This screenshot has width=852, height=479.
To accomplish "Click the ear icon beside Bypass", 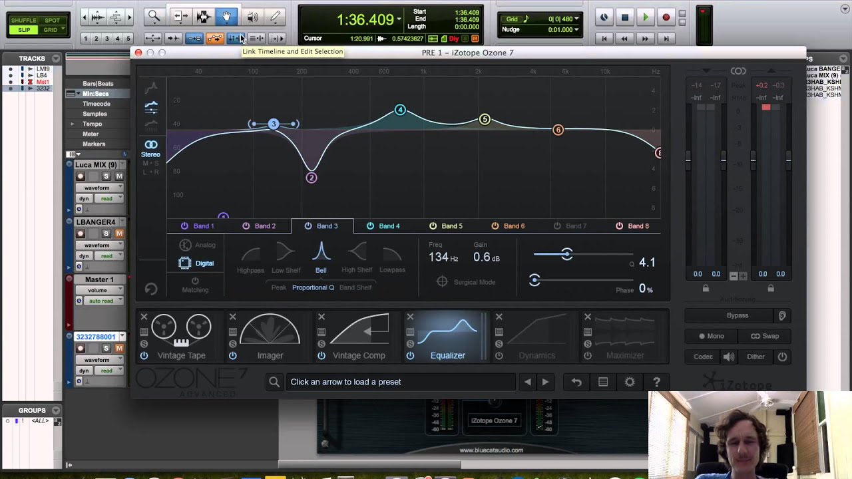I will 782,315.
